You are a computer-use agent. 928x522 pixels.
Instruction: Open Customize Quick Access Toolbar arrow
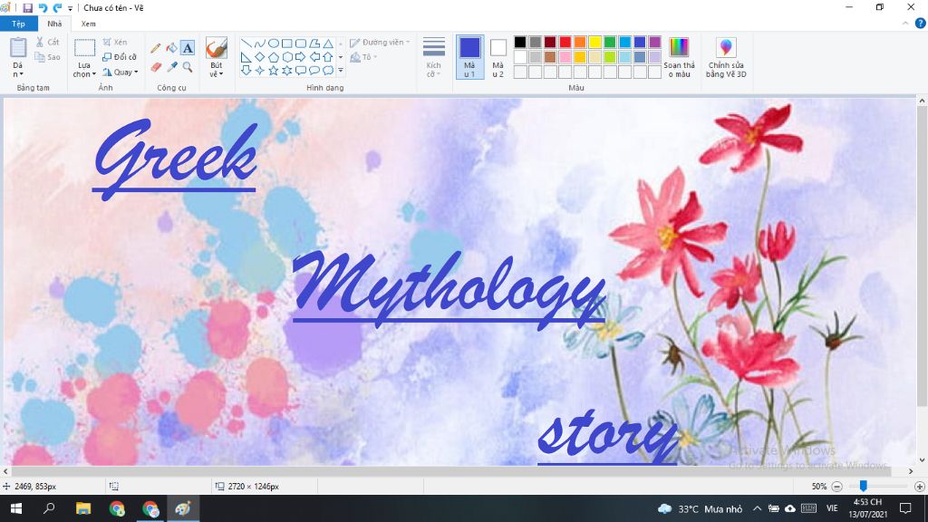click(71, 8)
